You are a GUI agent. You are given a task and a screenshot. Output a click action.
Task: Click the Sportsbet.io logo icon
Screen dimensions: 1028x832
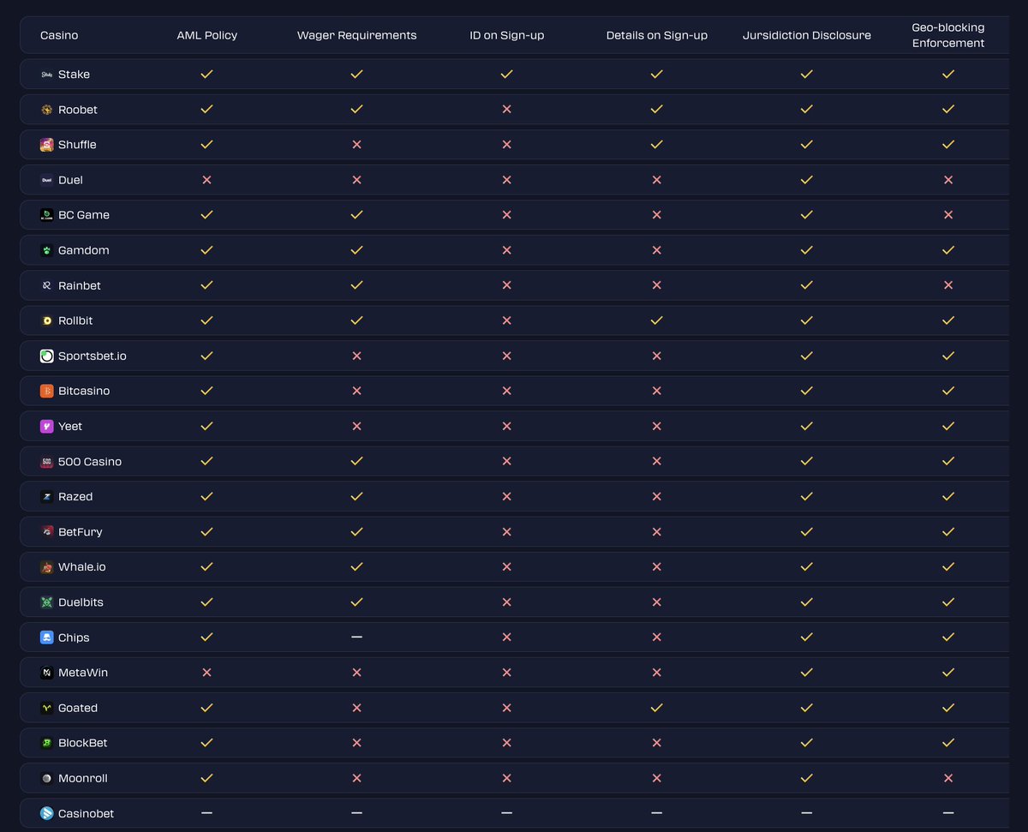click(47, 356)
